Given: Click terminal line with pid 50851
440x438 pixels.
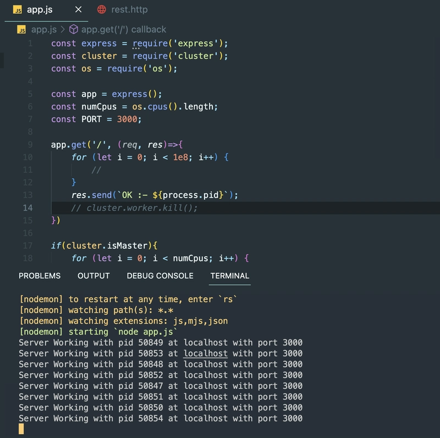Looking at the screenshot, I should pyautogui.click(x=161, y=397).
